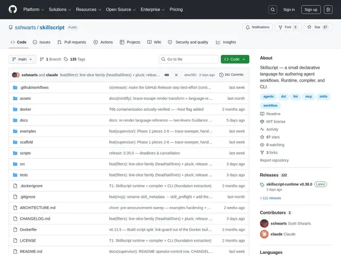Open the .gitignore file

(x=28, y=197)
